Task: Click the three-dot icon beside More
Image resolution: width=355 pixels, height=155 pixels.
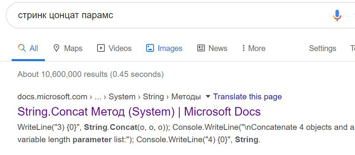Action: pos(243,48)
